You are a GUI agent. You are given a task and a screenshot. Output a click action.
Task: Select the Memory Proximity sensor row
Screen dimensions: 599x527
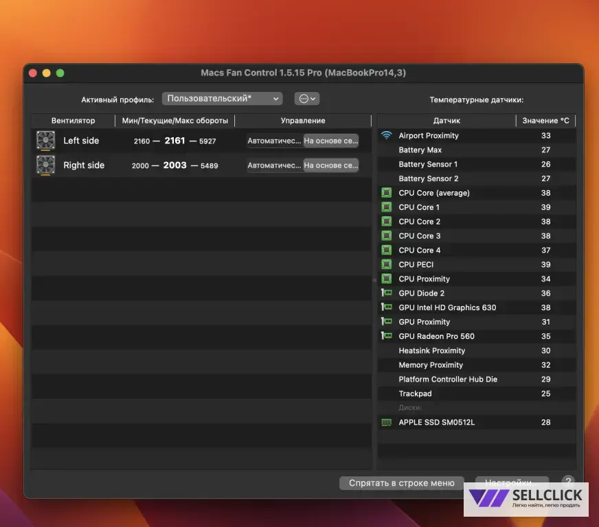(x=476, y=365)
